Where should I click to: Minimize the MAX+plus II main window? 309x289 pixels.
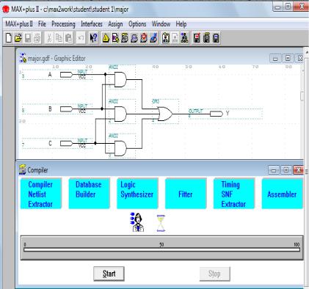(277, 7)
